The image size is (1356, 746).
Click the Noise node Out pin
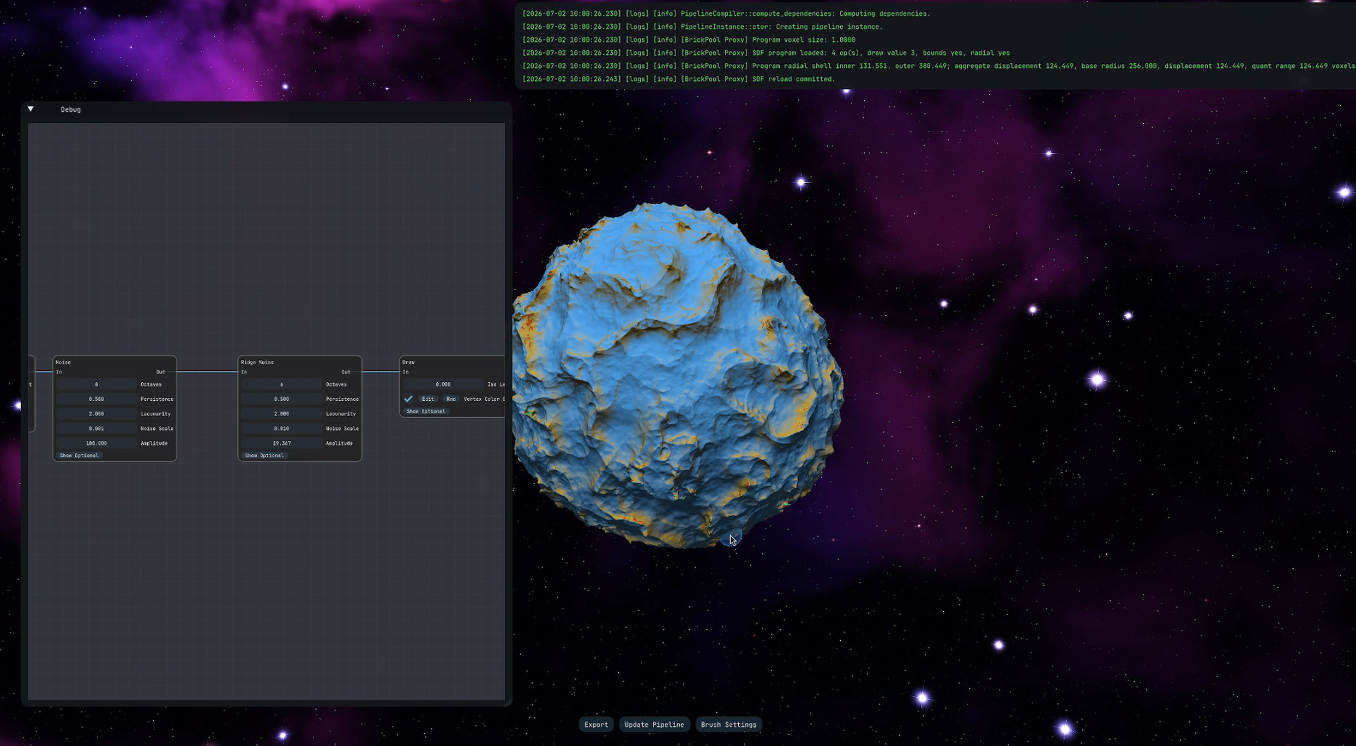coord(161,372)
